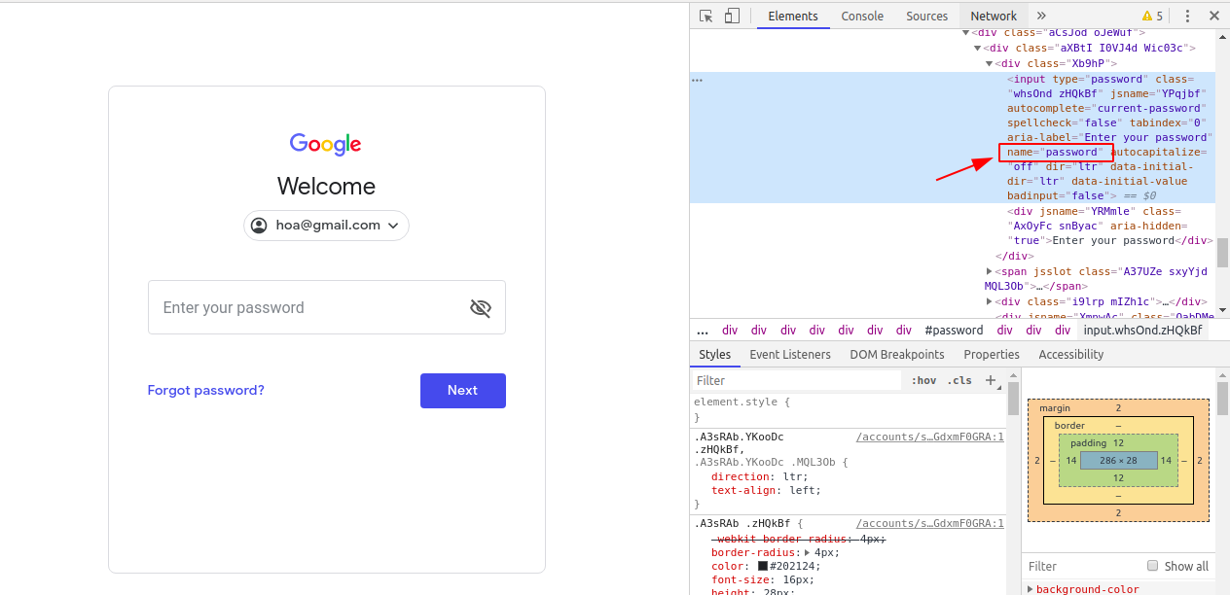Select the #password breadcrumb

[954, 331]
